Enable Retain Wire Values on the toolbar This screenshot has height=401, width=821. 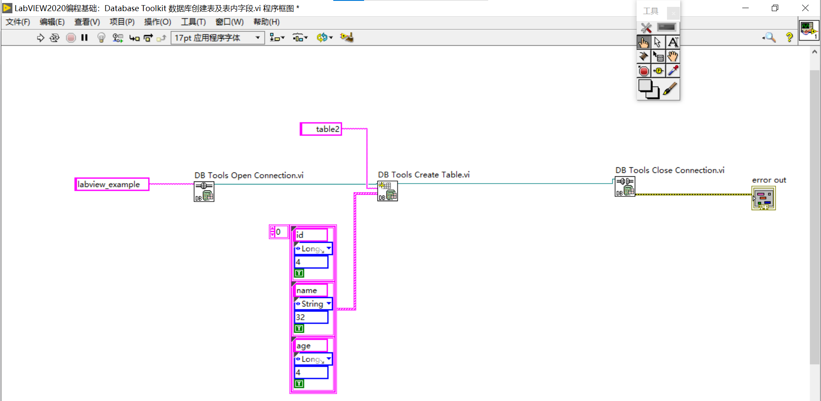118,38
